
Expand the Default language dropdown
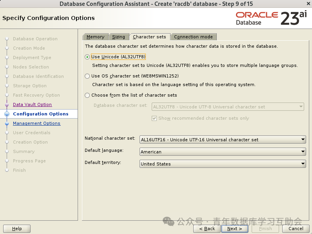point(223,152)
